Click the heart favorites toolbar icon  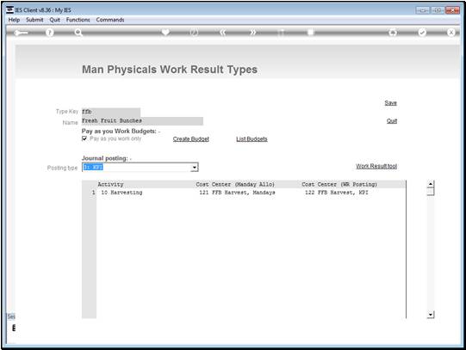(x=165, y=32)
